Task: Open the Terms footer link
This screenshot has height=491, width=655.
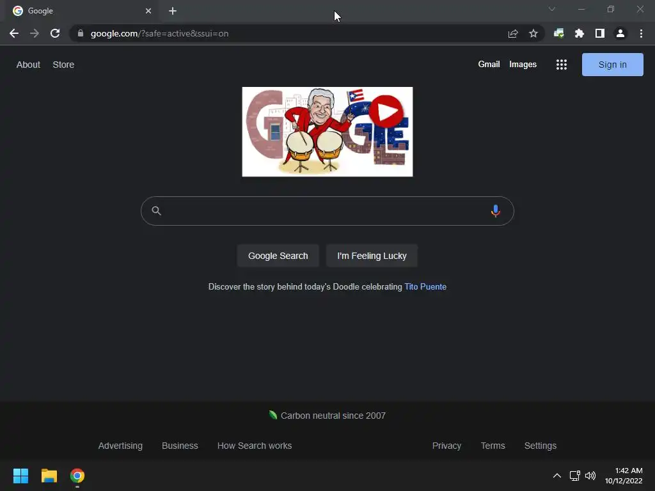Action: pos(493,446)
